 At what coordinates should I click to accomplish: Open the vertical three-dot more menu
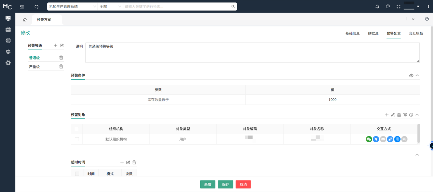point(428,6)
